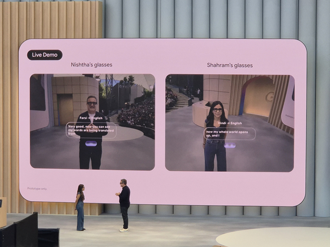Click the man's sunglasses in Nishtha's feed

pyautogui.click(x=92, y=104)
